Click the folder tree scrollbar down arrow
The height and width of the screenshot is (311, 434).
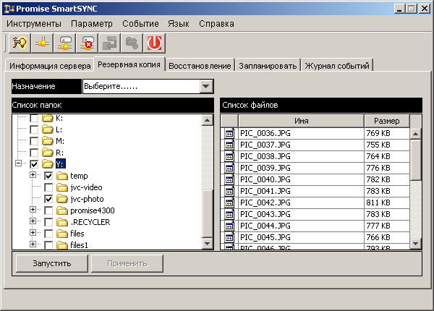[208, 244]
